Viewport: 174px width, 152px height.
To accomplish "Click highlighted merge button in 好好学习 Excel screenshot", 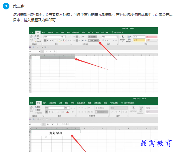I will pos(102,112).
